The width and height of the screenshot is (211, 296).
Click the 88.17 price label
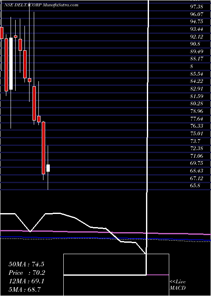[x=197, y=59]
